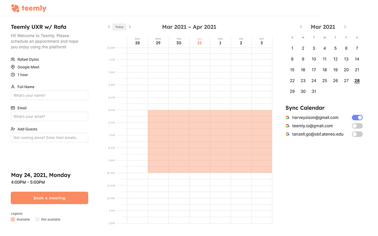This screenshot has width=378, height=236.
Task: Click the harveysison@gmail.com account label
Action: click(x=315, y=118)
